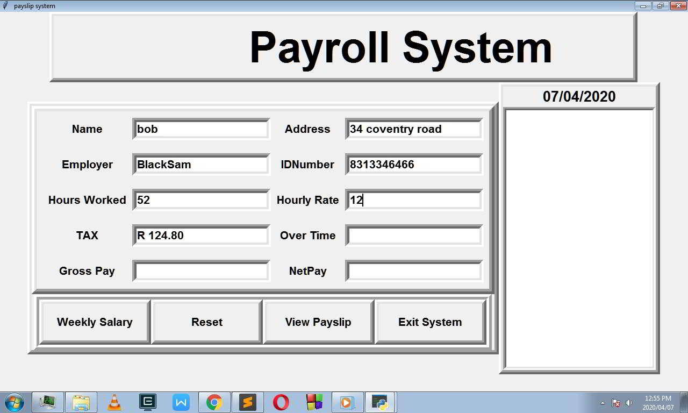Open the WPS Writer taskbar icon
Screen dimensions: 688x413
181,402
